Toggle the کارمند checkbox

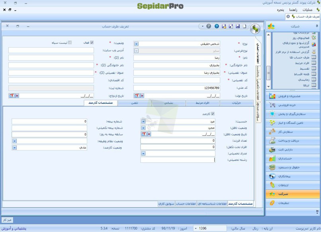[213, 113]
